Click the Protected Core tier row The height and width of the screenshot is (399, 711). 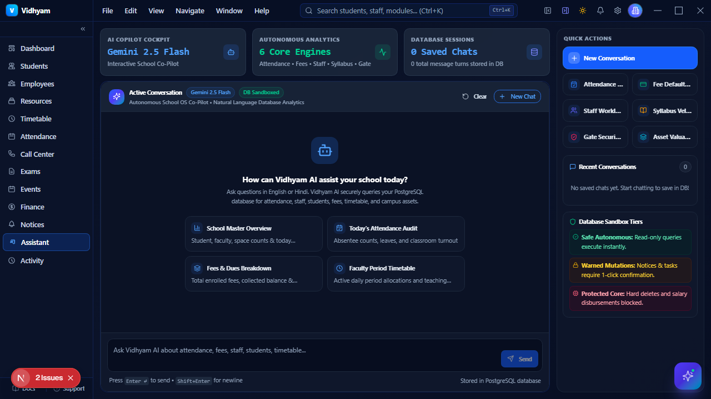pyautogui.click(x=630, y=298)
